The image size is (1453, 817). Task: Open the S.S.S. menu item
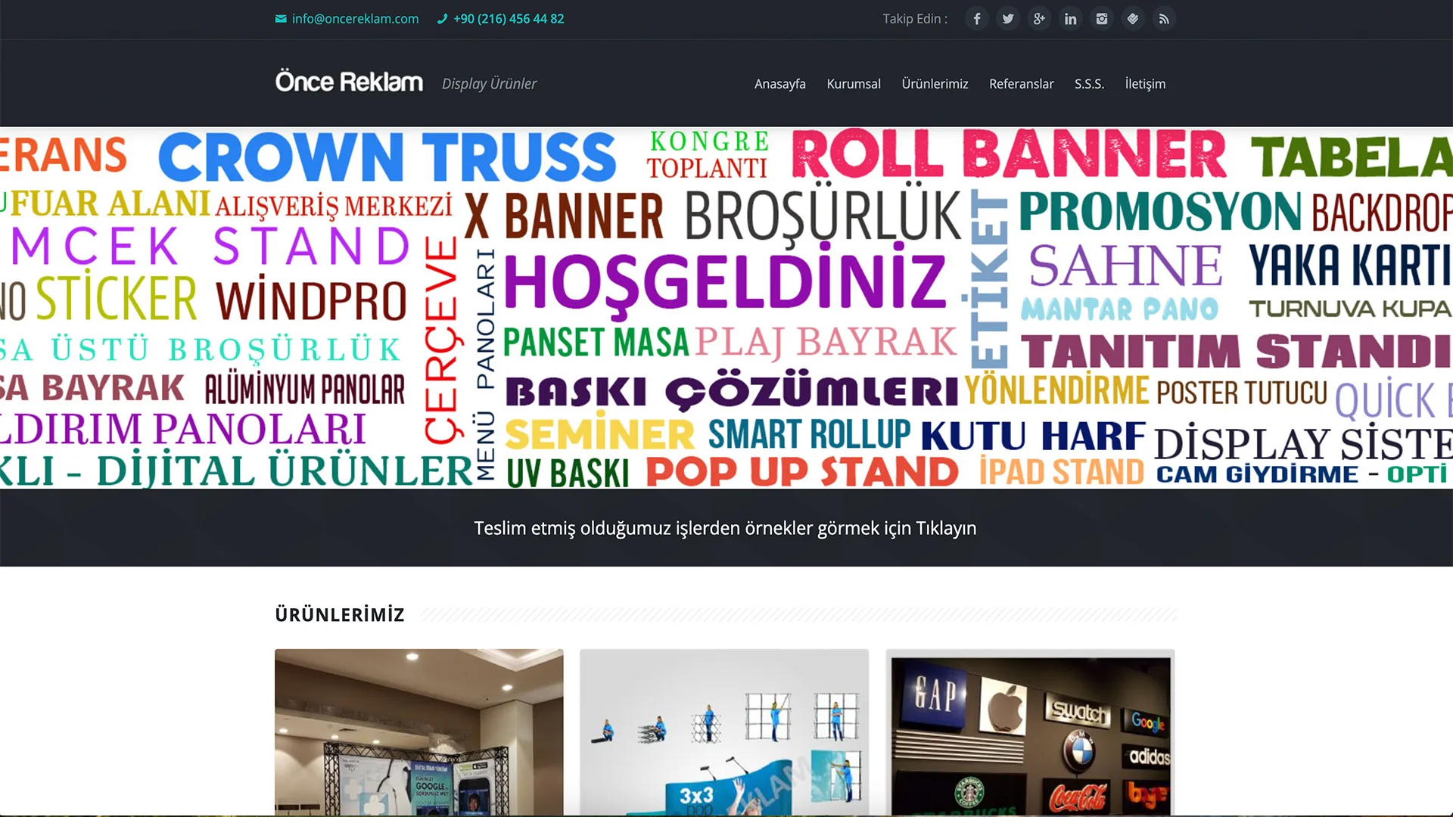tap(1089, 84)
